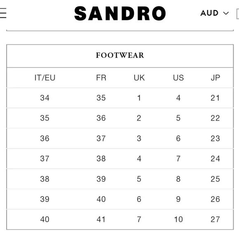
Task: Click the JP column header
Action: pyautogui.click(x=216, y=78)
